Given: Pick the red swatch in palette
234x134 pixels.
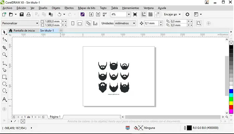Looking at the screenshot, I should tap(231, 107).
